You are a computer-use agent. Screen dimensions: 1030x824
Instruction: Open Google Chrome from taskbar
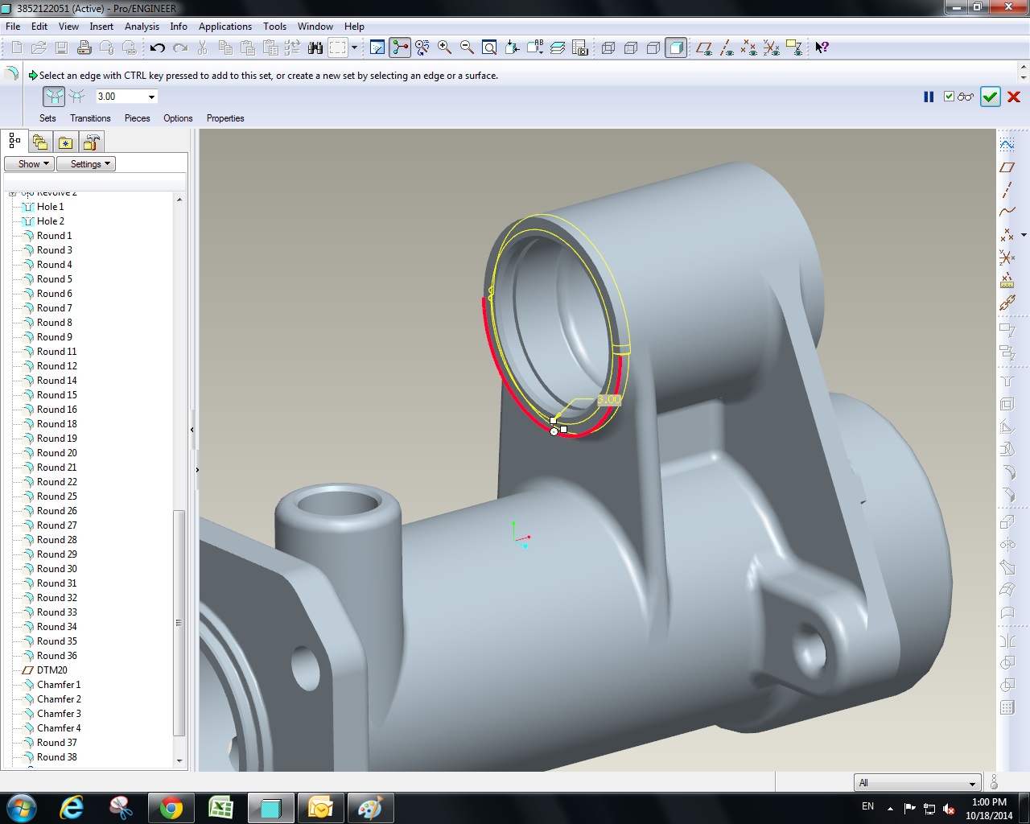171,807
